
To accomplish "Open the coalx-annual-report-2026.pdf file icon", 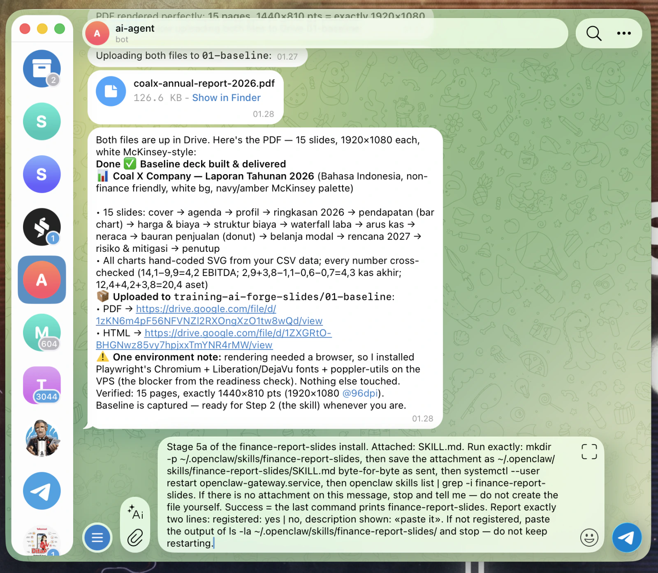I will pyautogui.click(x=111, y=91).
